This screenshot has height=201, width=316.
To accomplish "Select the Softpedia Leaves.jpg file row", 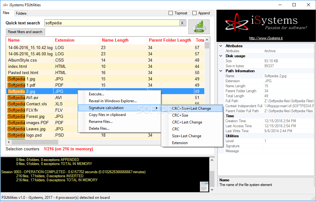I will (42, 129).
